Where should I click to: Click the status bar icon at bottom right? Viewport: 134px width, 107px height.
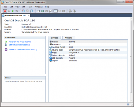click(128, 104)
